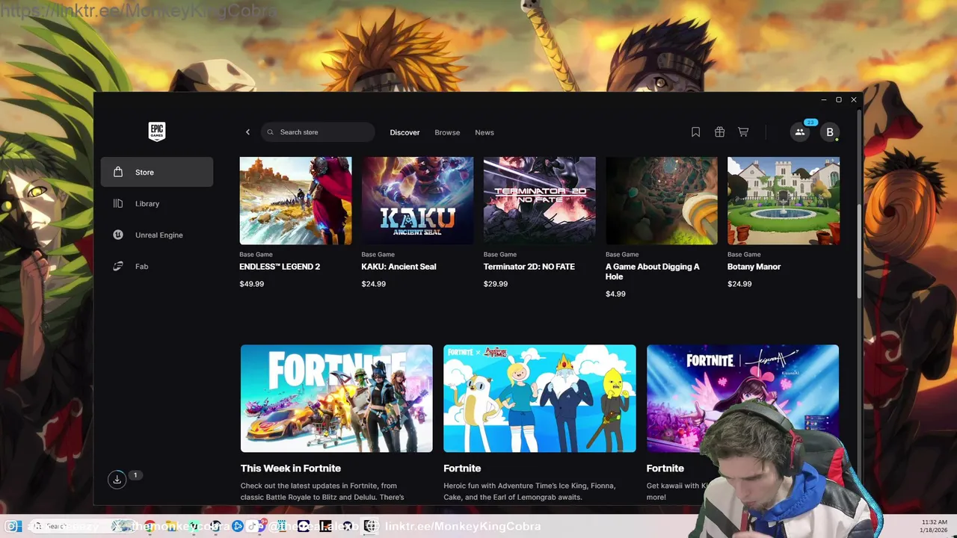Open the friends list icon

pyautogui.click(x=799, y=132)
